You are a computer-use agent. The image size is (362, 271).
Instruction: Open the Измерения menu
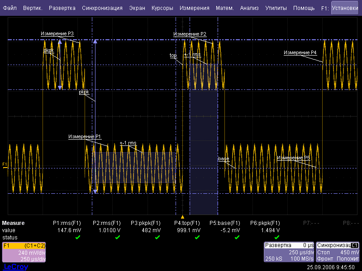click(x=194, y=8)
